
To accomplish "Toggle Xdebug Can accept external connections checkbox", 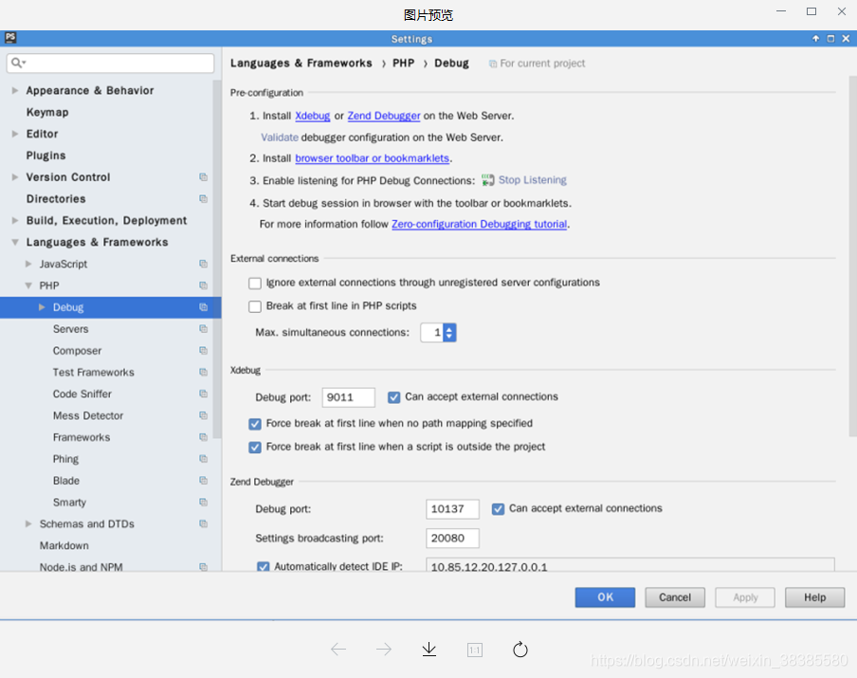I will 393,397.
